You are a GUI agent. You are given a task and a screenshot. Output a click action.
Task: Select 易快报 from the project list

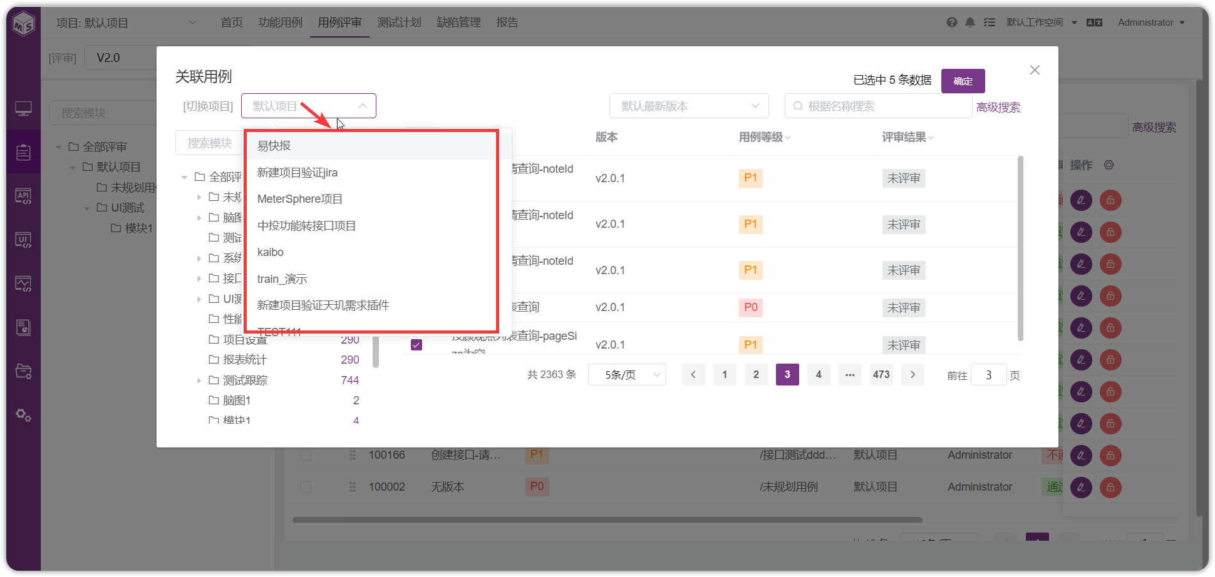click(x=378, y=146)
